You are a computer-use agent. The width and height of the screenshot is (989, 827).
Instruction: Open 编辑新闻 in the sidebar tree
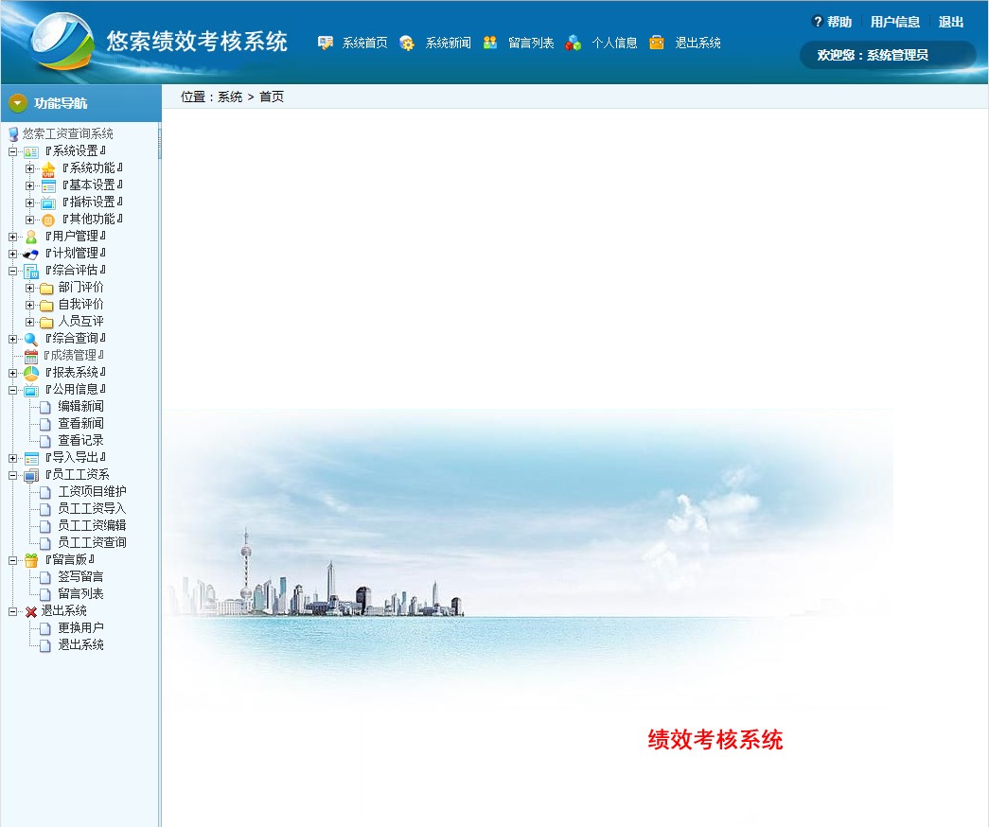80,406
